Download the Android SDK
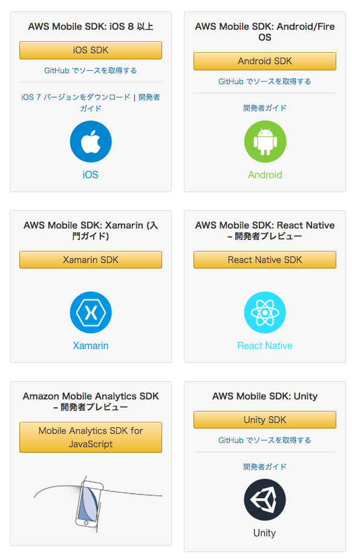 click(x=265, y=61)
